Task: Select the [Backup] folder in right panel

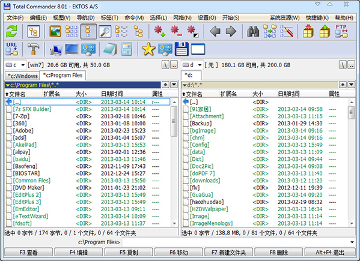Action: point(264,124)
